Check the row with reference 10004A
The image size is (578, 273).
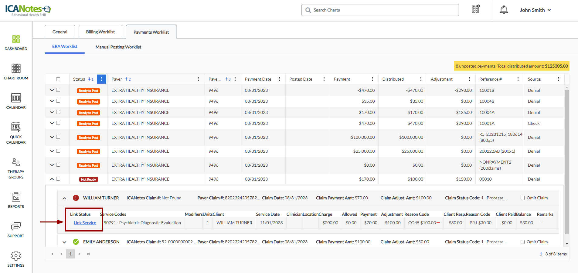[58, 112]
